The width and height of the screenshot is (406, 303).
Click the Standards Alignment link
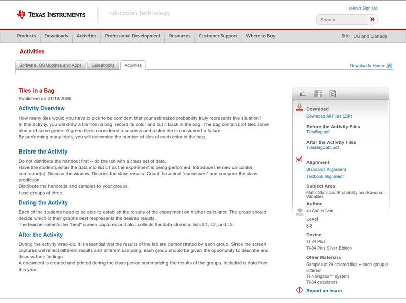[x=326, y=170]
